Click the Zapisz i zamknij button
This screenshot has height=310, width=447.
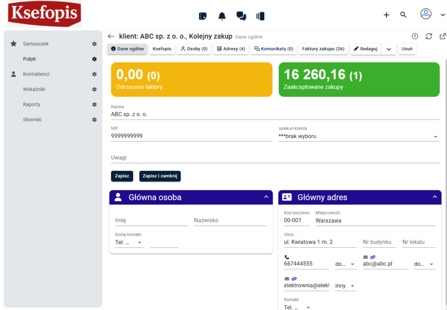[x=160, y=176]
